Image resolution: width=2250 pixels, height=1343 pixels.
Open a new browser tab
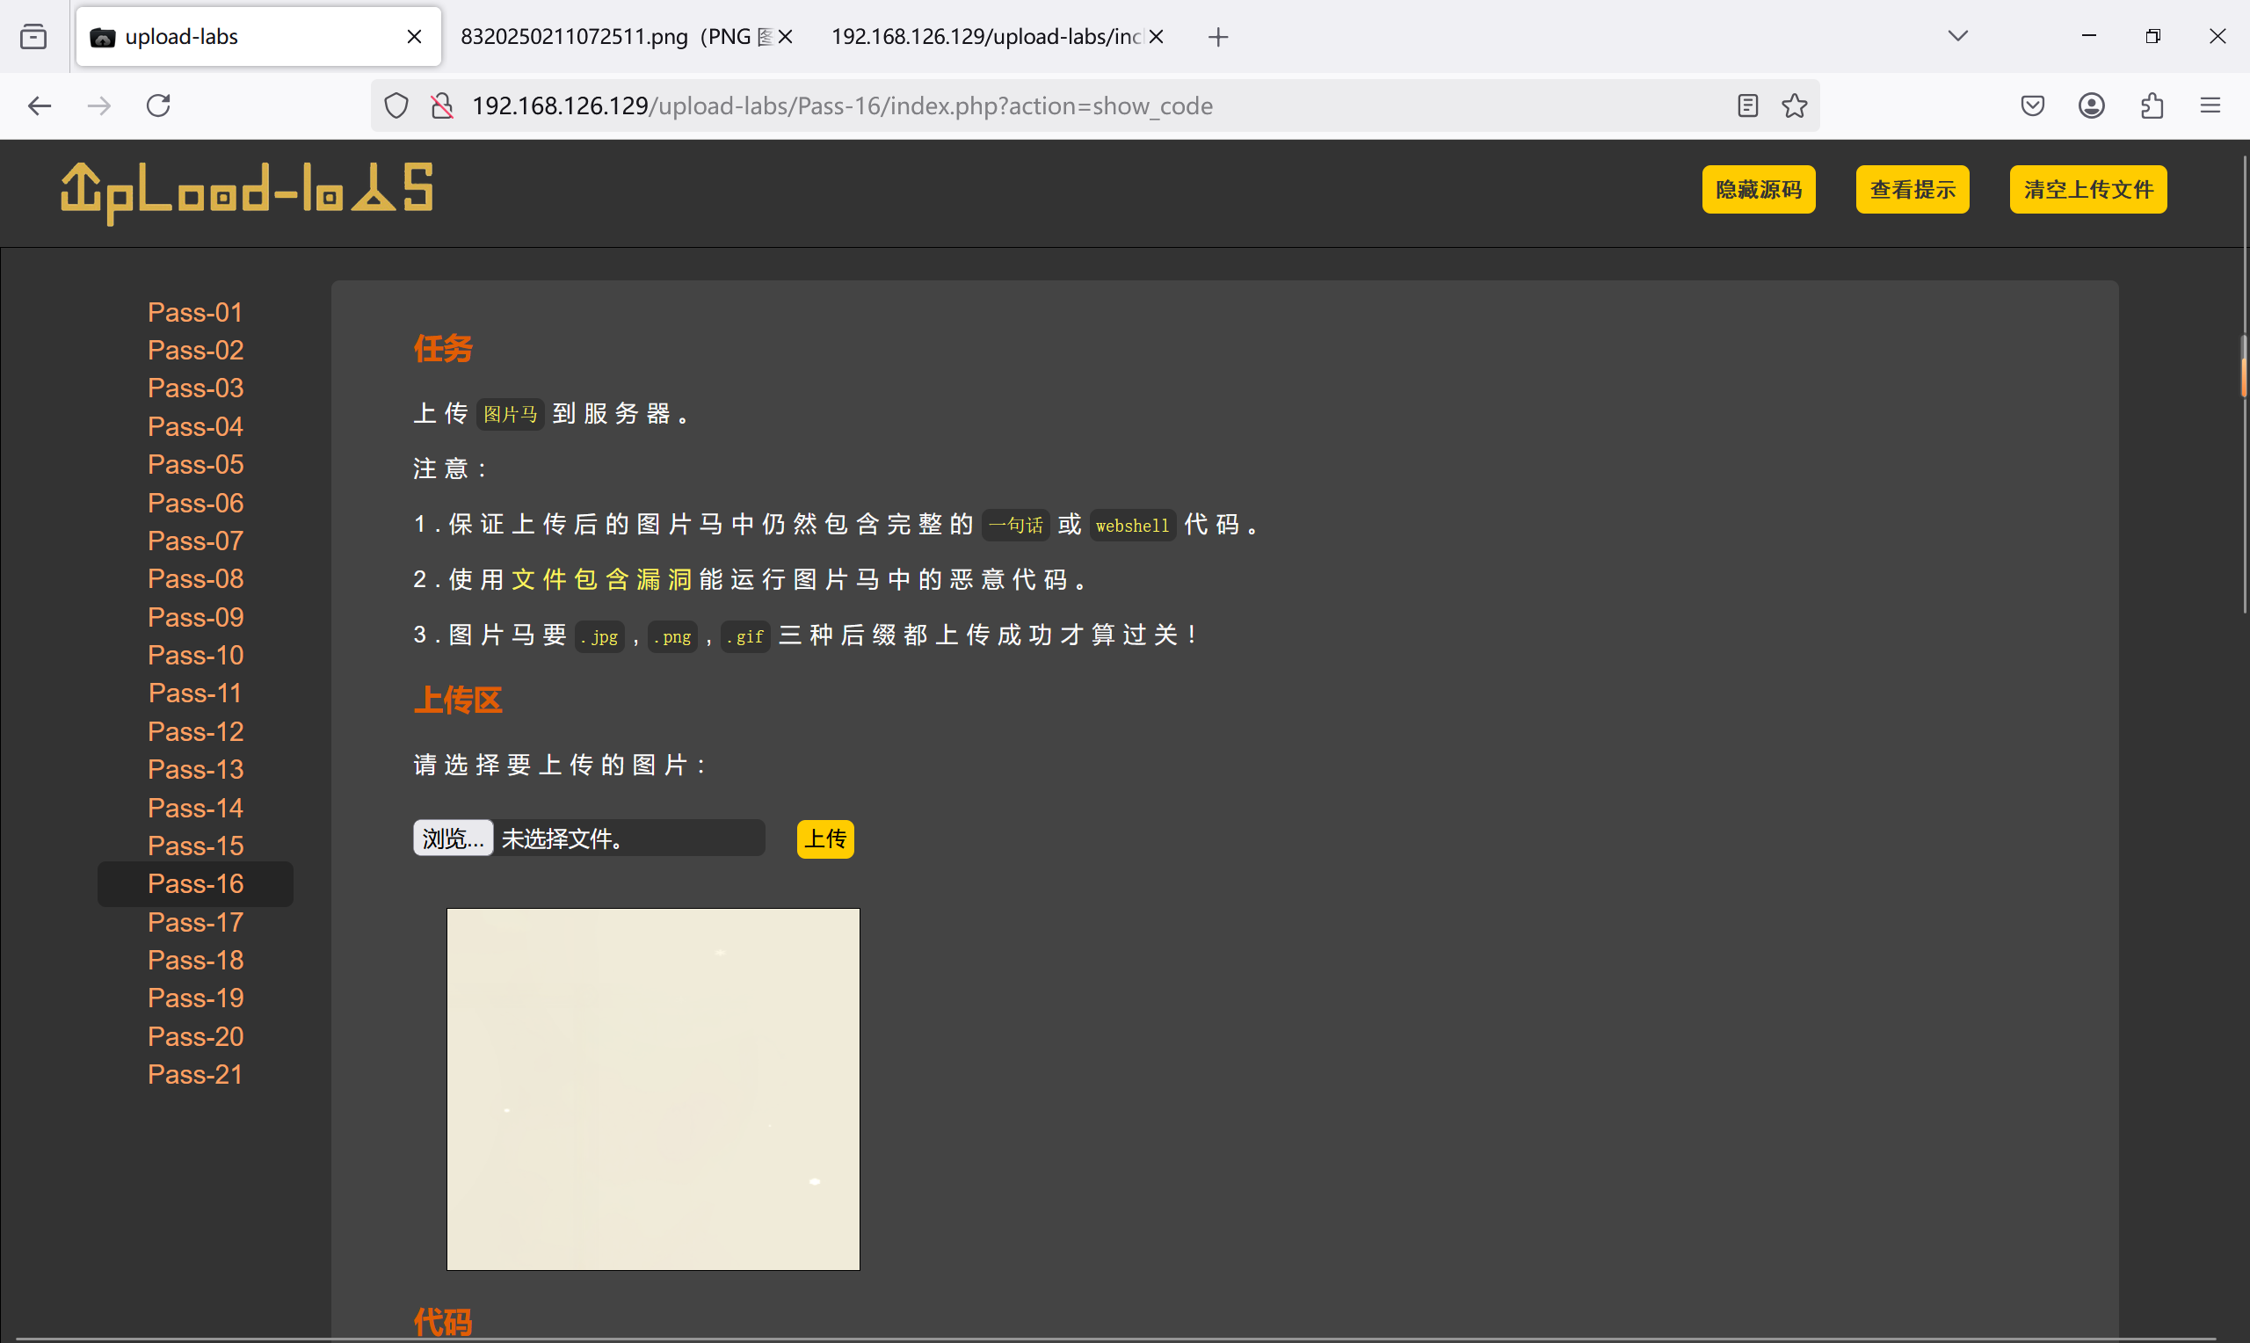(1218, 36)
